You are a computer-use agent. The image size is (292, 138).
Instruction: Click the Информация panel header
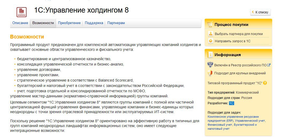238,54
